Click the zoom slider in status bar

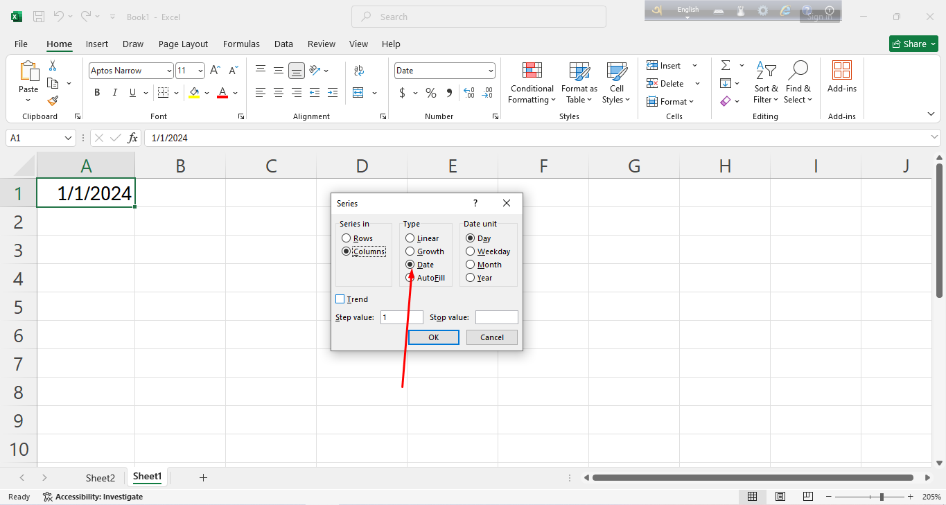[x=881, y=497]
